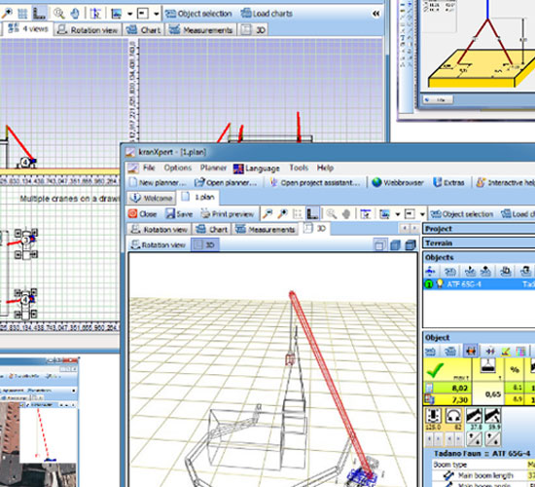Click the small box icon in 1.plan toolbar

410,214
